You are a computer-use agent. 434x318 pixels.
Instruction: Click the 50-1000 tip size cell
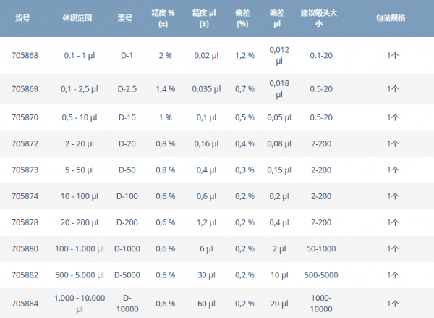[x=321, y=249]
